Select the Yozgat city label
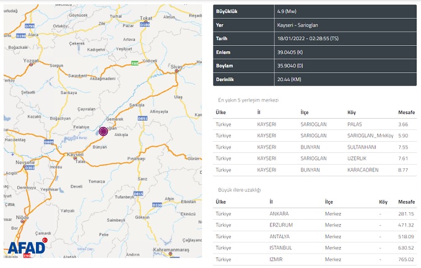Viewport: 421px width, 268px height. click(31, 61)
